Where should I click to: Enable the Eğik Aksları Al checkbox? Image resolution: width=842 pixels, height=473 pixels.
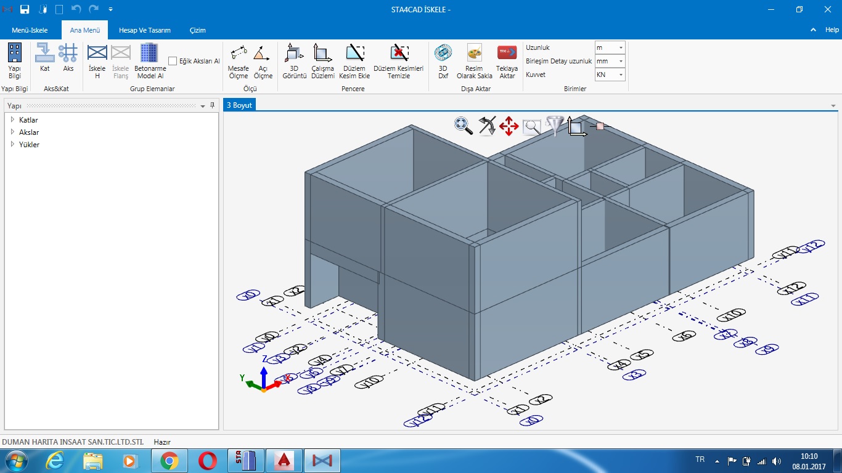173,61
